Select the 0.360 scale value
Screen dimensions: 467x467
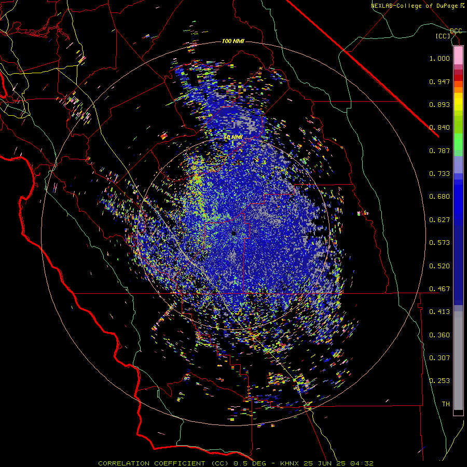tap(439, 335)
